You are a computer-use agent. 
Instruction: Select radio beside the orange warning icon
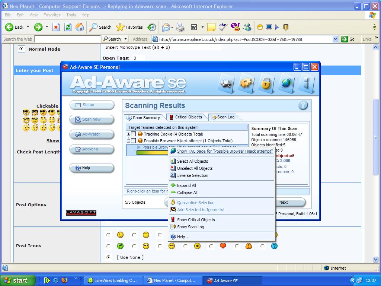[237, 246]
